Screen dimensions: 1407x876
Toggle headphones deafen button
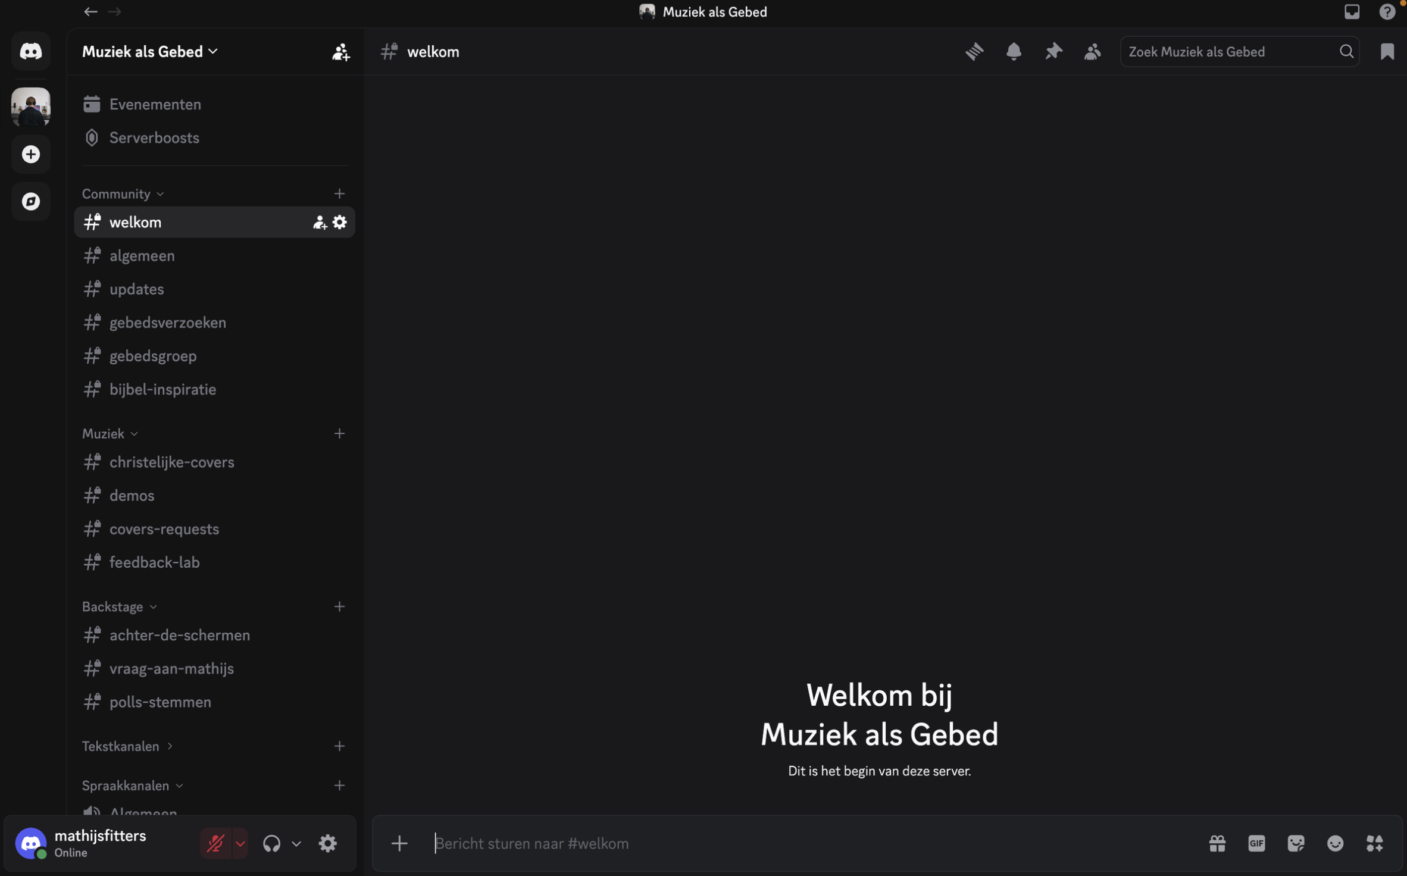click(x=271, y=843)
